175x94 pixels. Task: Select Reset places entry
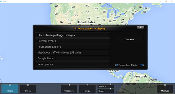pos(72,64)
